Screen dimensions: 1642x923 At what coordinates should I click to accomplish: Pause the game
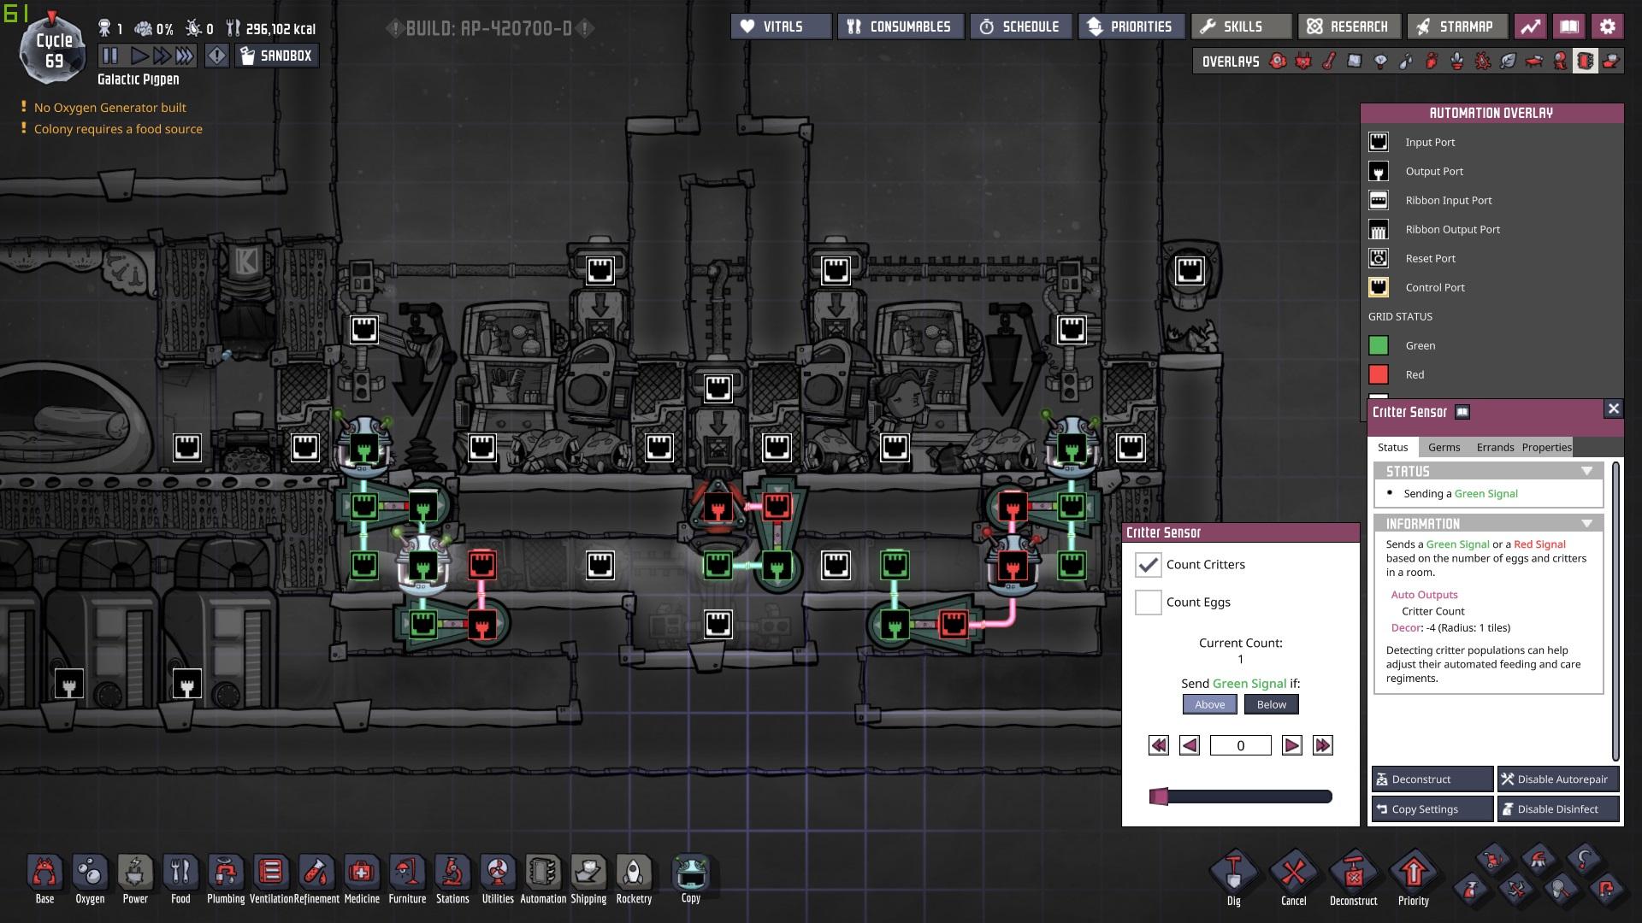tap(110, 56)
